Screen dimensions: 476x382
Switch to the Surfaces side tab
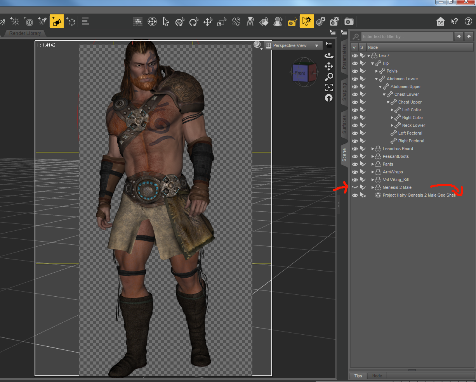pyautogui.click(x=344, y=124)
